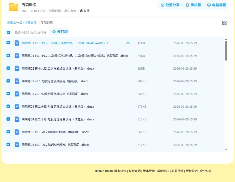235x182 pixels.
Task: Open 服务协议 footer link
Action: point(120,171)
